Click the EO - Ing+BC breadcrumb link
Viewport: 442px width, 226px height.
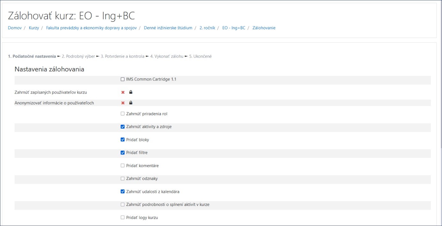tap(234, 28)
